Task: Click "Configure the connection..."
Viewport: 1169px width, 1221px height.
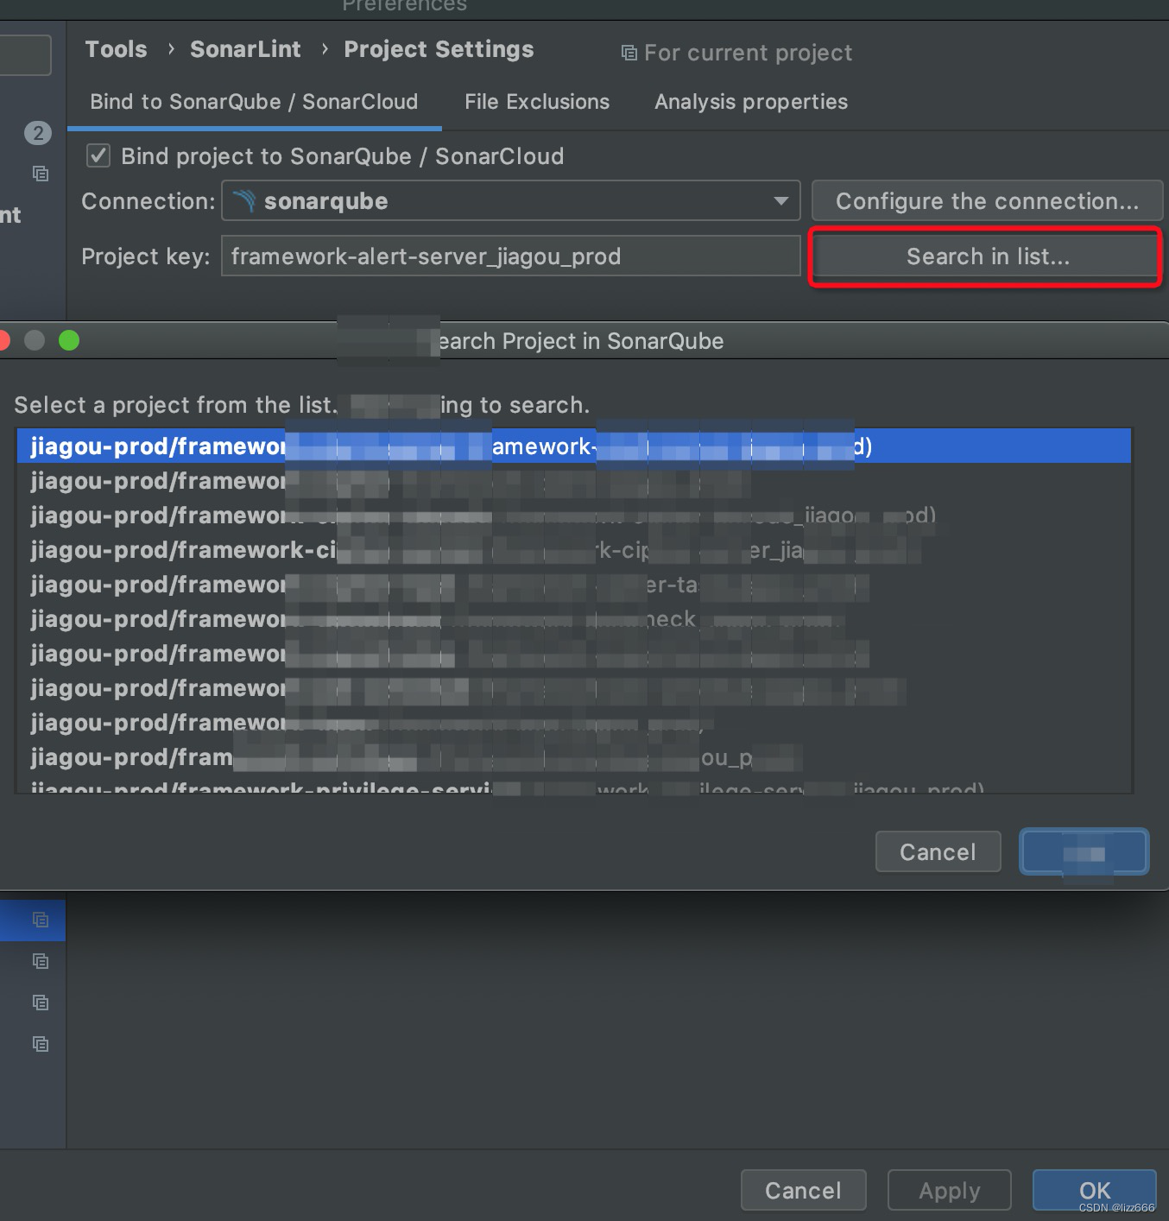Action: point(987,200)
